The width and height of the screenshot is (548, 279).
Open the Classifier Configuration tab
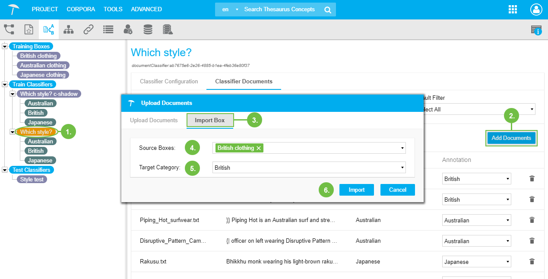pos(169,81)
